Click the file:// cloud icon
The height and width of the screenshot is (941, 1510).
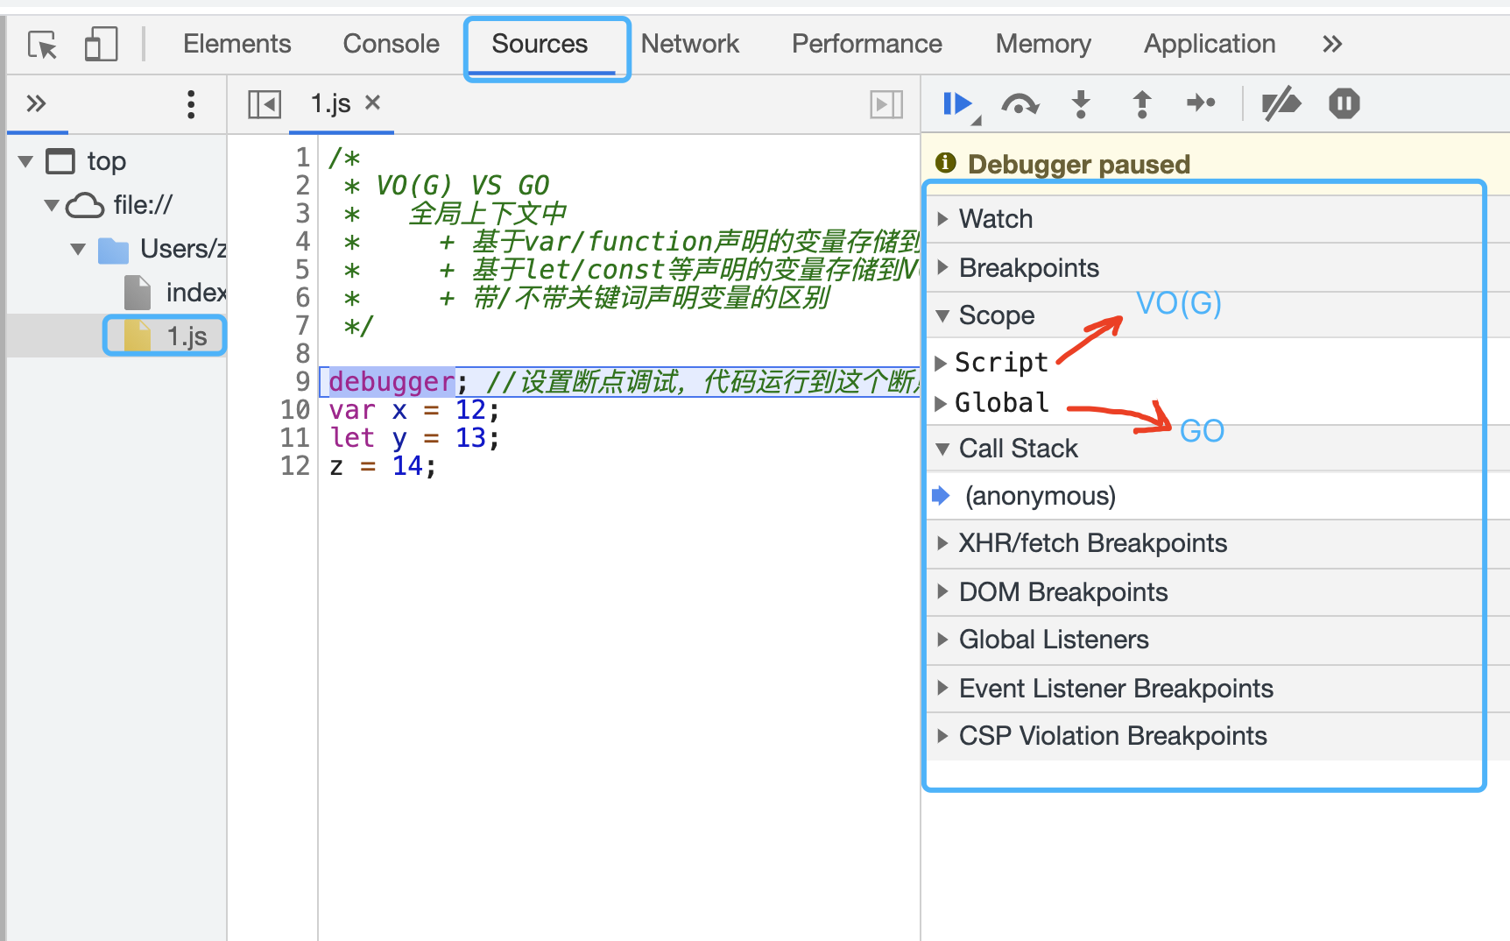point(85,205)
